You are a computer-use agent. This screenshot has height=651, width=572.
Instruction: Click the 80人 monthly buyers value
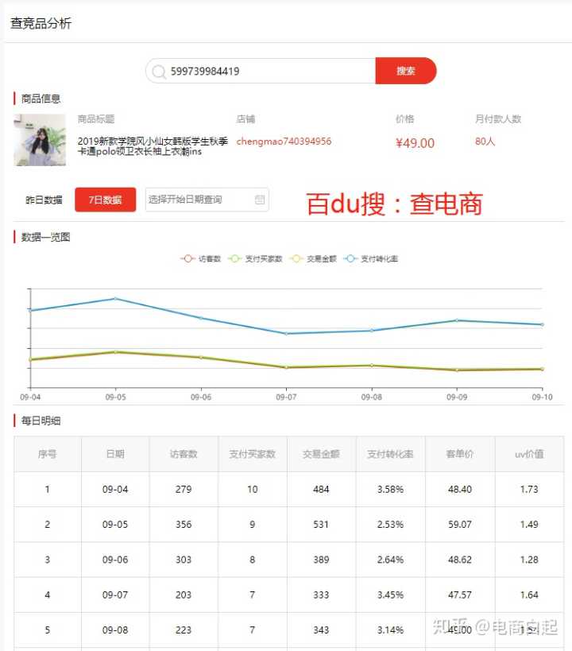(485, 141)
